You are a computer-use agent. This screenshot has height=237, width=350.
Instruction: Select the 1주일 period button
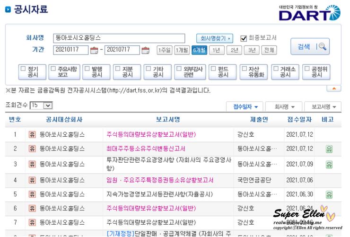point(164,50)
